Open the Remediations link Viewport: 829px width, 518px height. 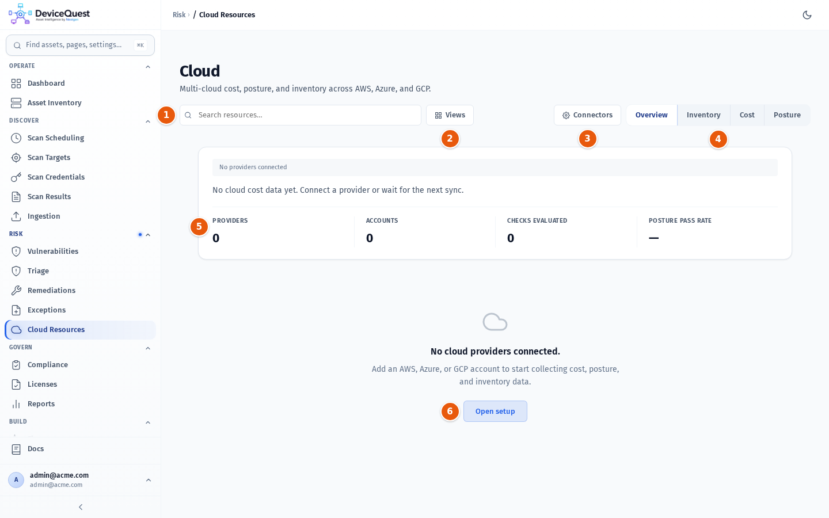(x=80, y=291)
